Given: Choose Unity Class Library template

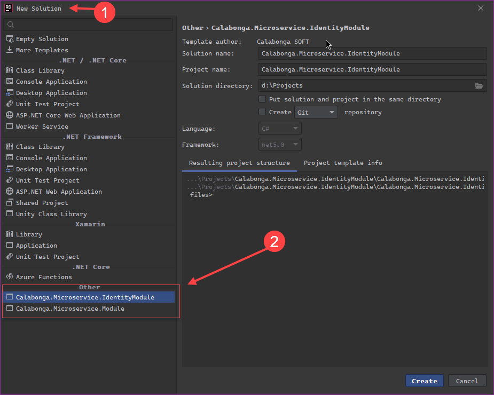Looking at the screenshot, I should click(51, 214).
